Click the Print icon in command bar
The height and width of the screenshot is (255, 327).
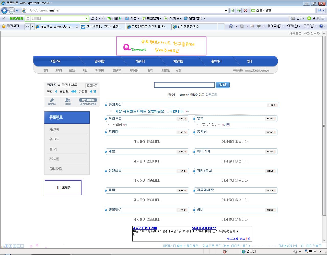pos(259,26)
